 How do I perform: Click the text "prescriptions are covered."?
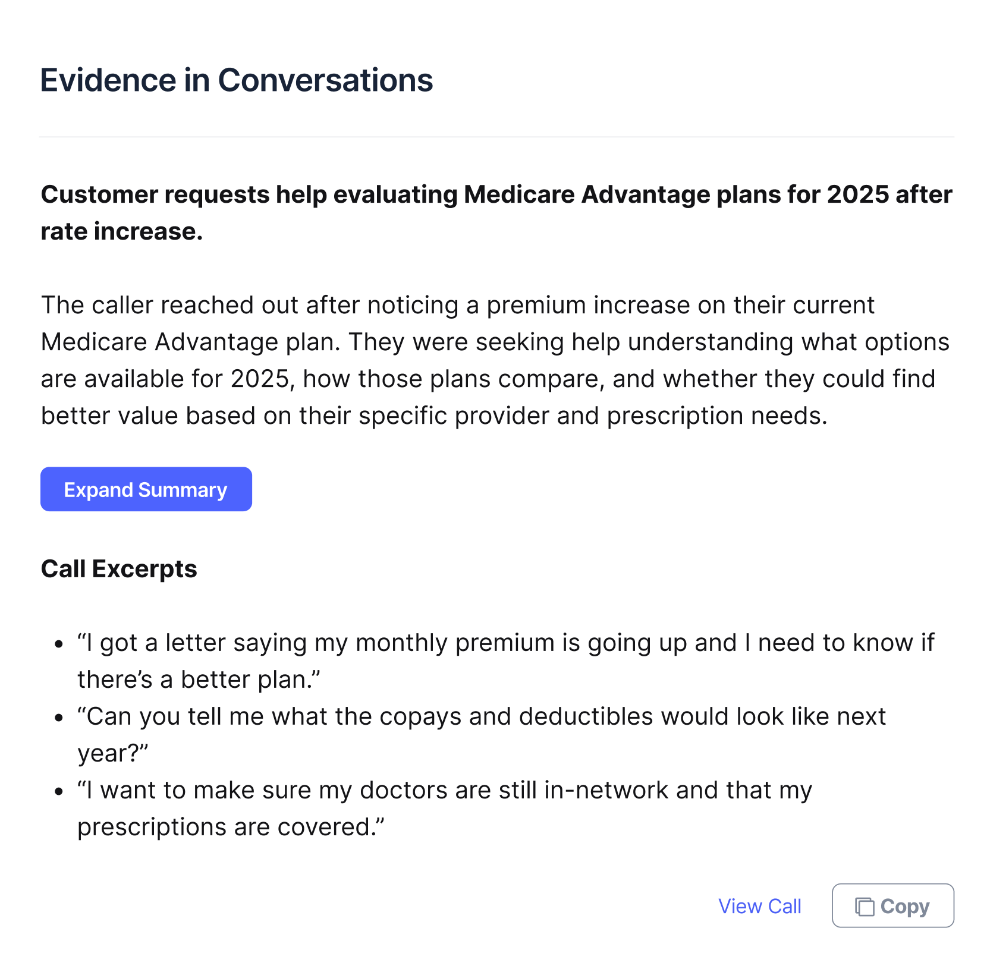(231, 828)
